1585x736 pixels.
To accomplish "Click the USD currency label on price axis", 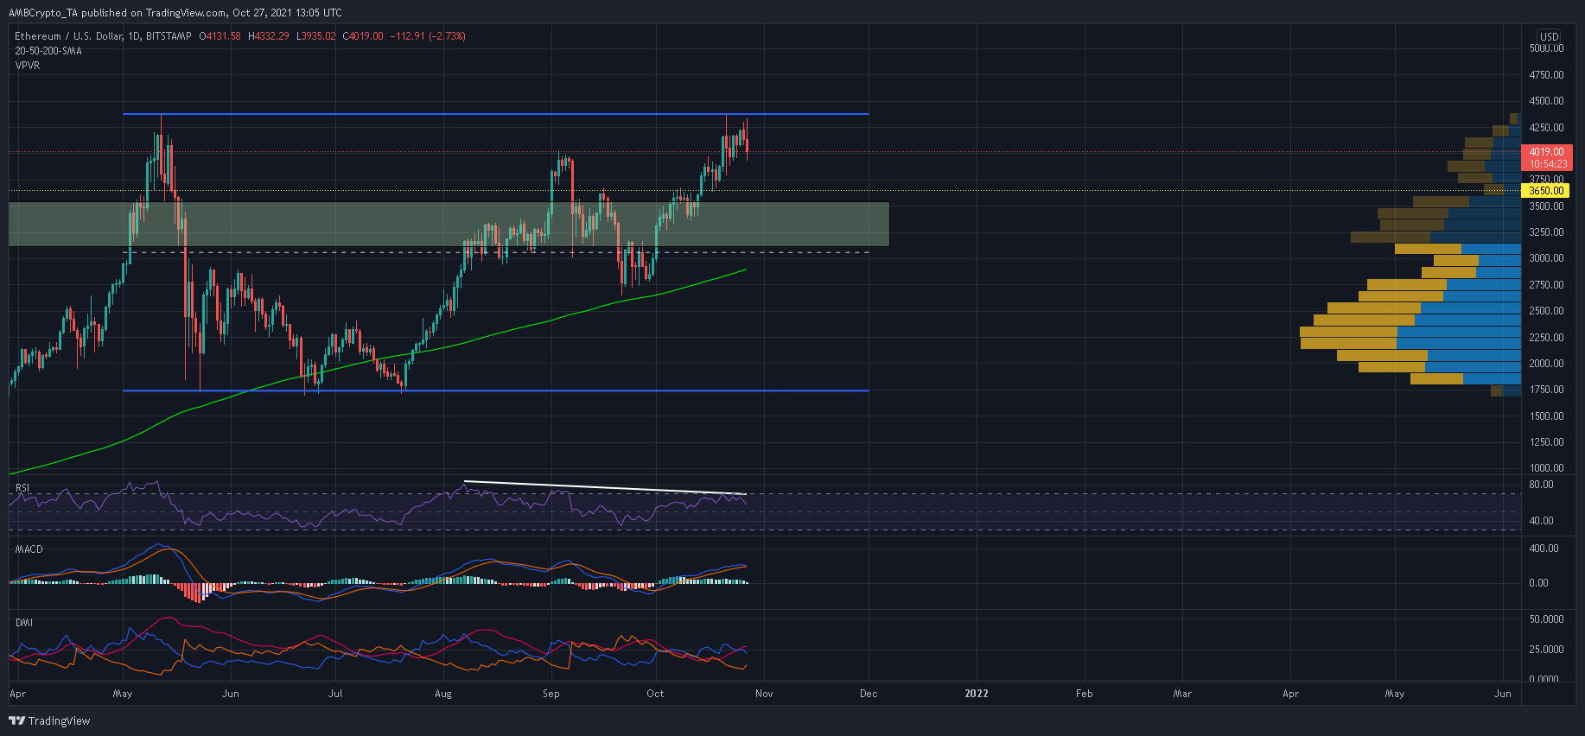I will (x=1549, y=37).
